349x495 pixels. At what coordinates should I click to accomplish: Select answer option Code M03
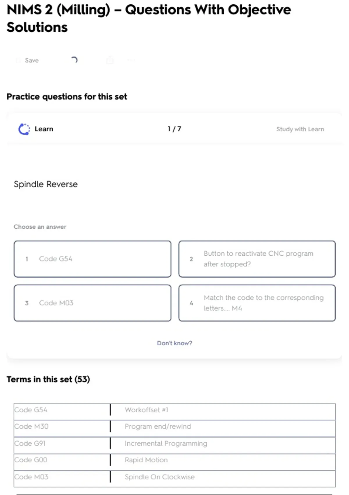coord(92,303)
